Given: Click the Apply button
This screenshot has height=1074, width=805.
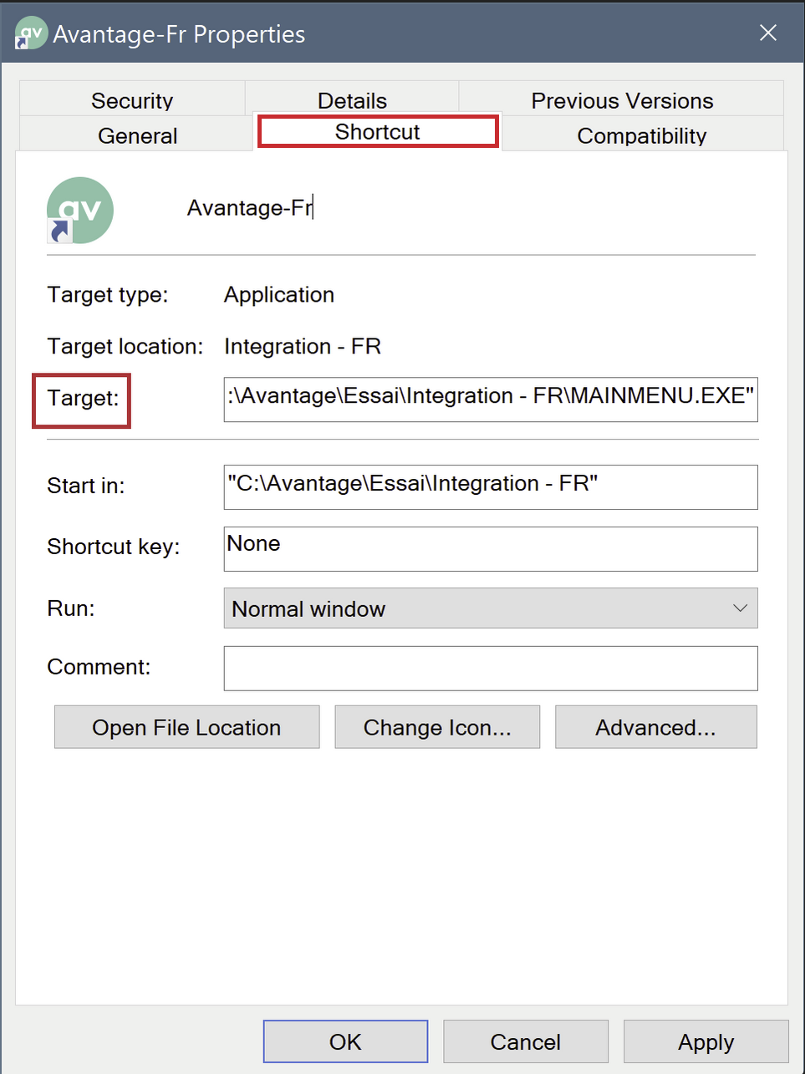Looking at the screenshot, I should tap(706, 1041).
